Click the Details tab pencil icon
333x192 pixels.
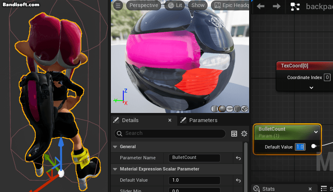(x=116, y=120)
